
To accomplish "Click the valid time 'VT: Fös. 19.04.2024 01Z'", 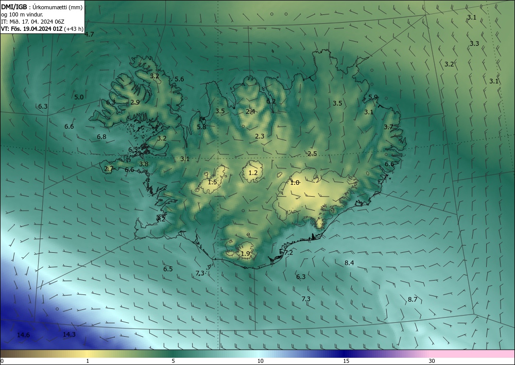I will point(31,29).
